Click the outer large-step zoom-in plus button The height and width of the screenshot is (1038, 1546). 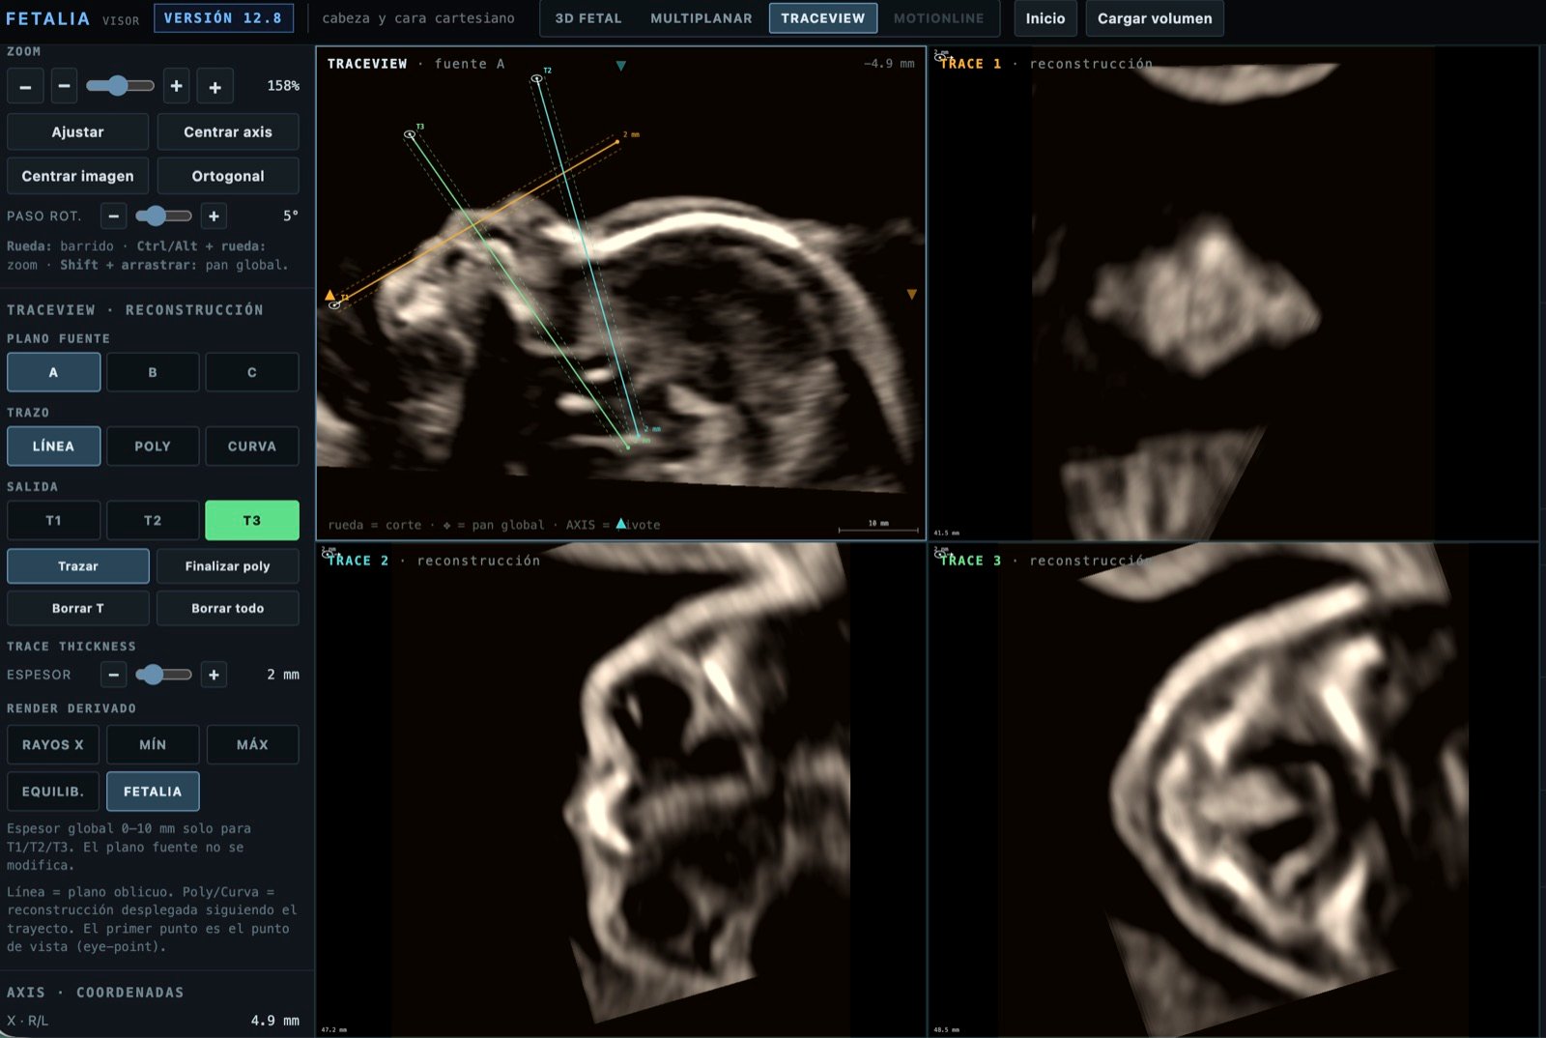[x=215, y=86]
